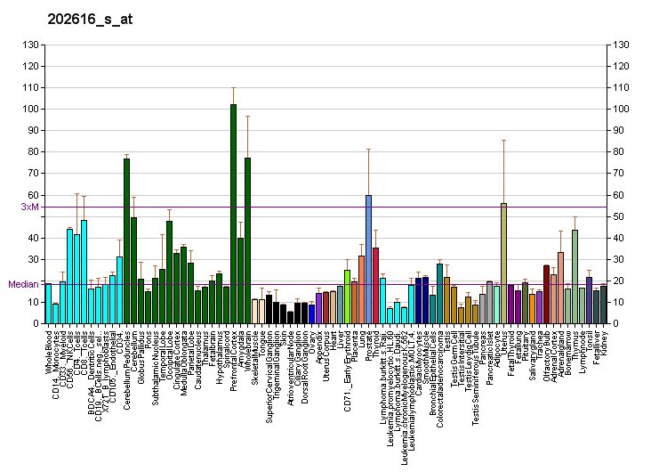
Task: Click the Kidney axis label
Action: pyautogui.click(x=604, y=343)
